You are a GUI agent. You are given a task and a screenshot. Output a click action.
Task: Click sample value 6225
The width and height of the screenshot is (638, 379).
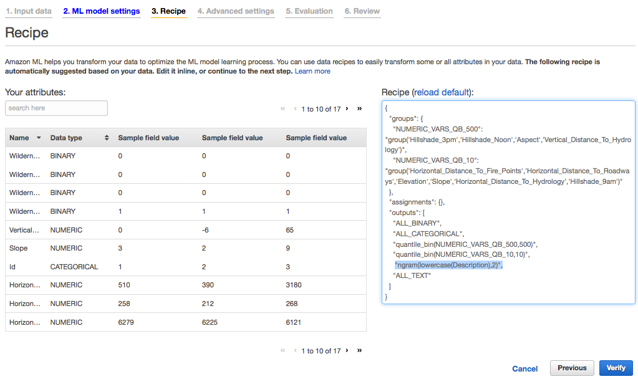210,322
